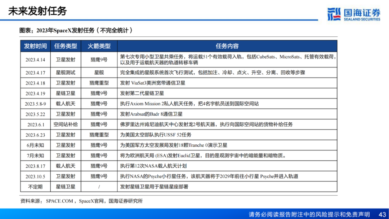Click the date cell 2023.4.14
This screenshot has width=389, height=219.
35,60
